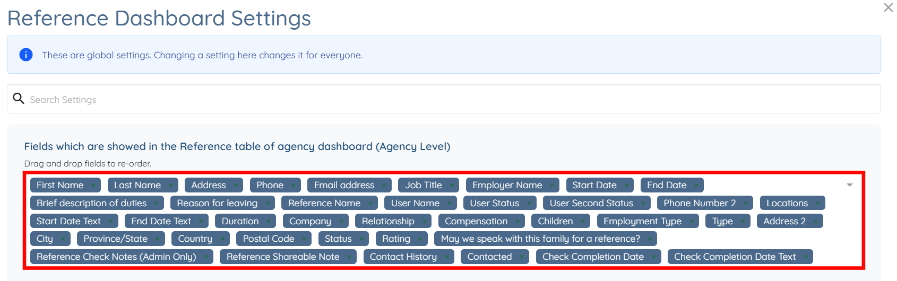Click 'Drag and drop fields to re-order' text
Viewport: 897px width, 281px height.
[88, 164]
